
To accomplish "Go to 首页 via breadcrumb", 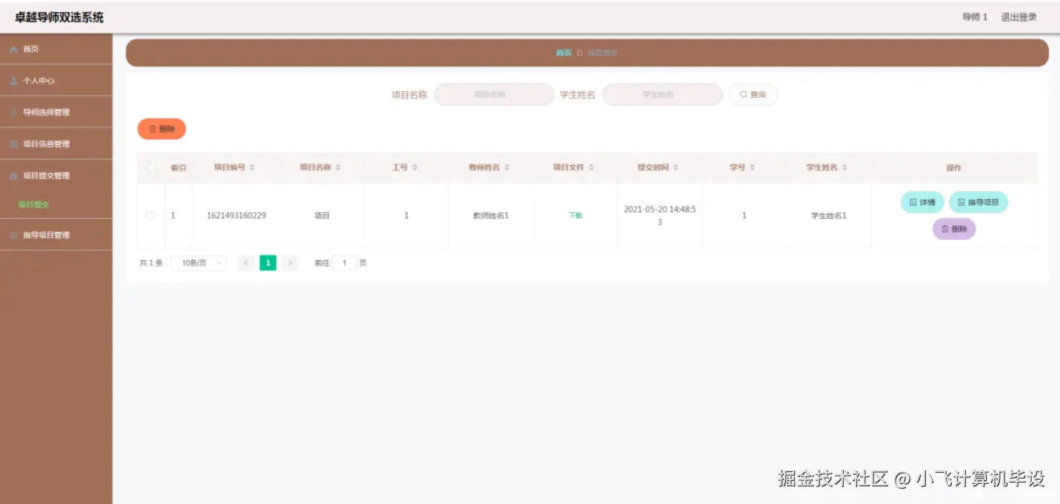I will pos(564,53).
